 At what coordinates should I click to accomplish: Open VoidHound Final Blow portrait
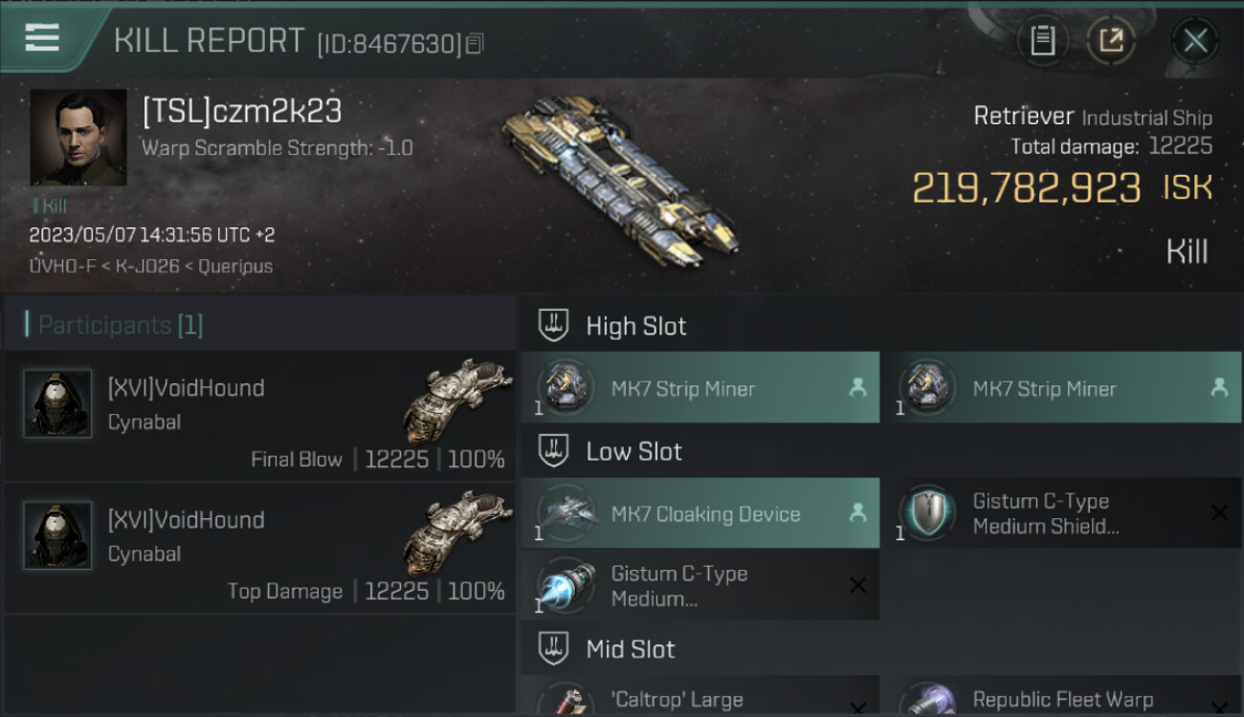(57, 403)
